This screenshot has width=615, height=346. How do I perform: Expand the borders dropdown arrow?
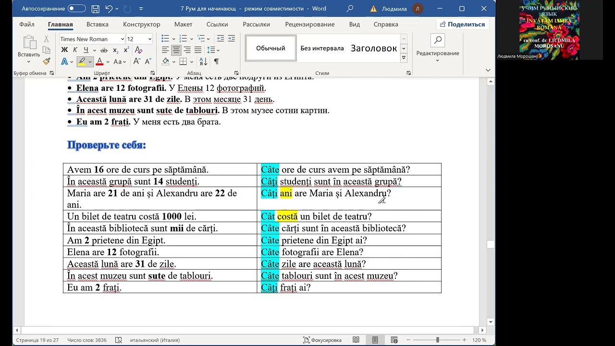[191, 62]
